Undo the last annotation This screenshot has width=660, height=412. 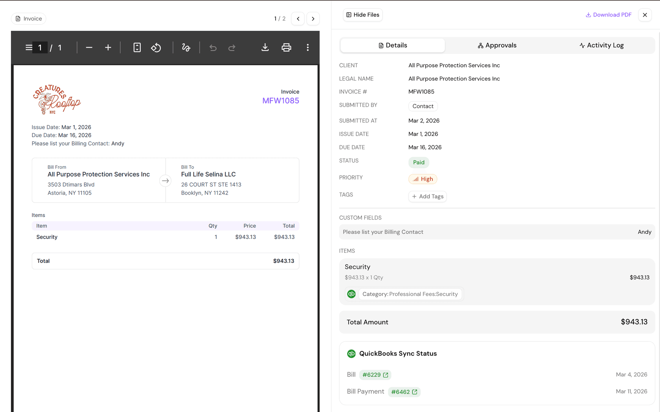213,47
